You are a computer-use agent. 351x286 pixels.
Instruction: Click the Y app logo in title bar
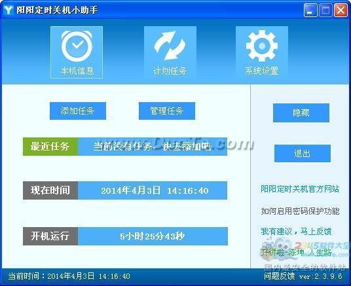pyautogui.click(x=9, y=10)
